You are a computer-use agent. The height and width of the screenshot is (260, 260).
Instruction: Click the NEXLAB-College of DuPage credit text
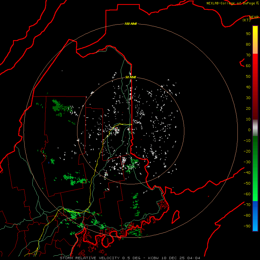231,3
